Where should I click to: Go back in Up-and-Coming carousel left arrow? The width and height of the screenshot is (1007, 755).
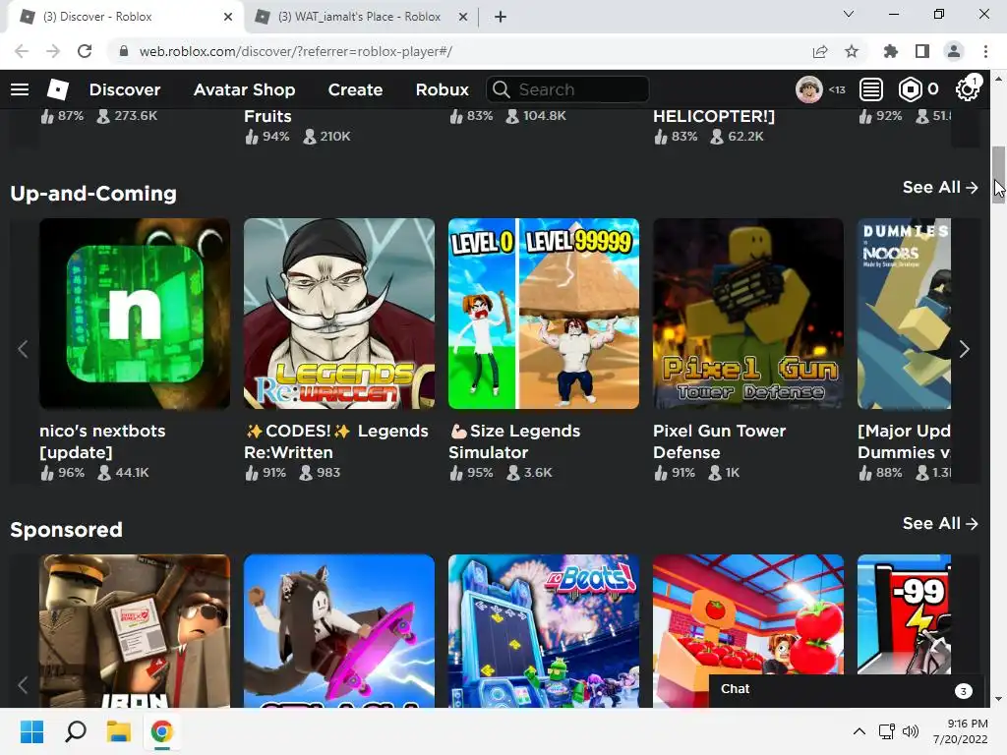tap(24, 349)
